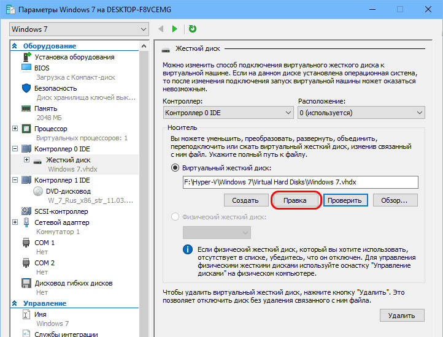The height and width of the screenshot is (337, 443).
Task: Collapse the Контроллер 0 IDE node
Action: [15, 148]
